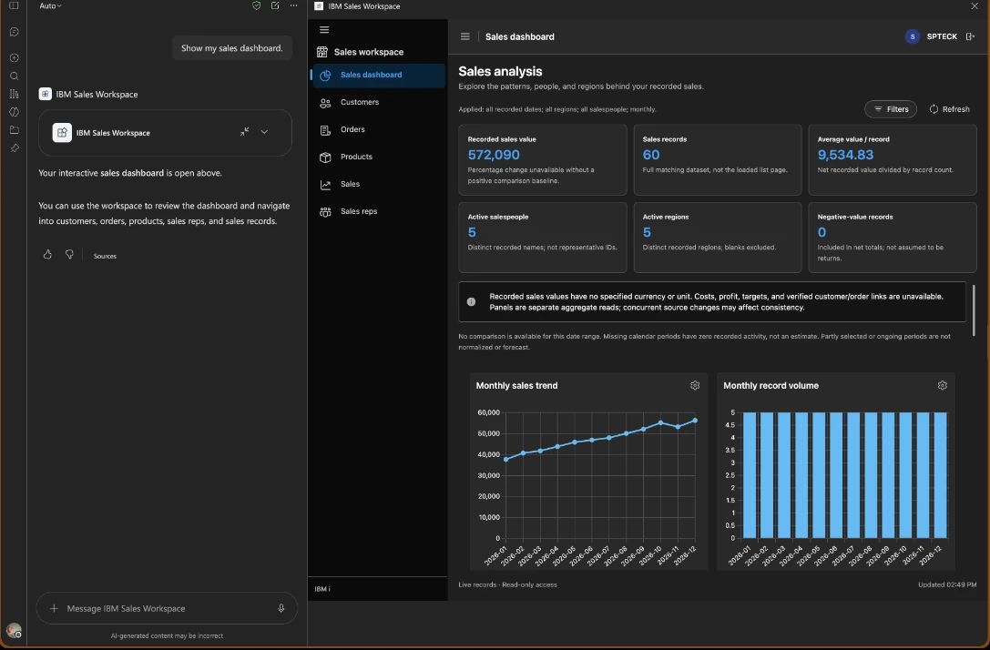Image resolution: width=990 pixels, height=650 pixels.
Task: Open the code-style icon in left rail
Action: [x=14, y=112]
